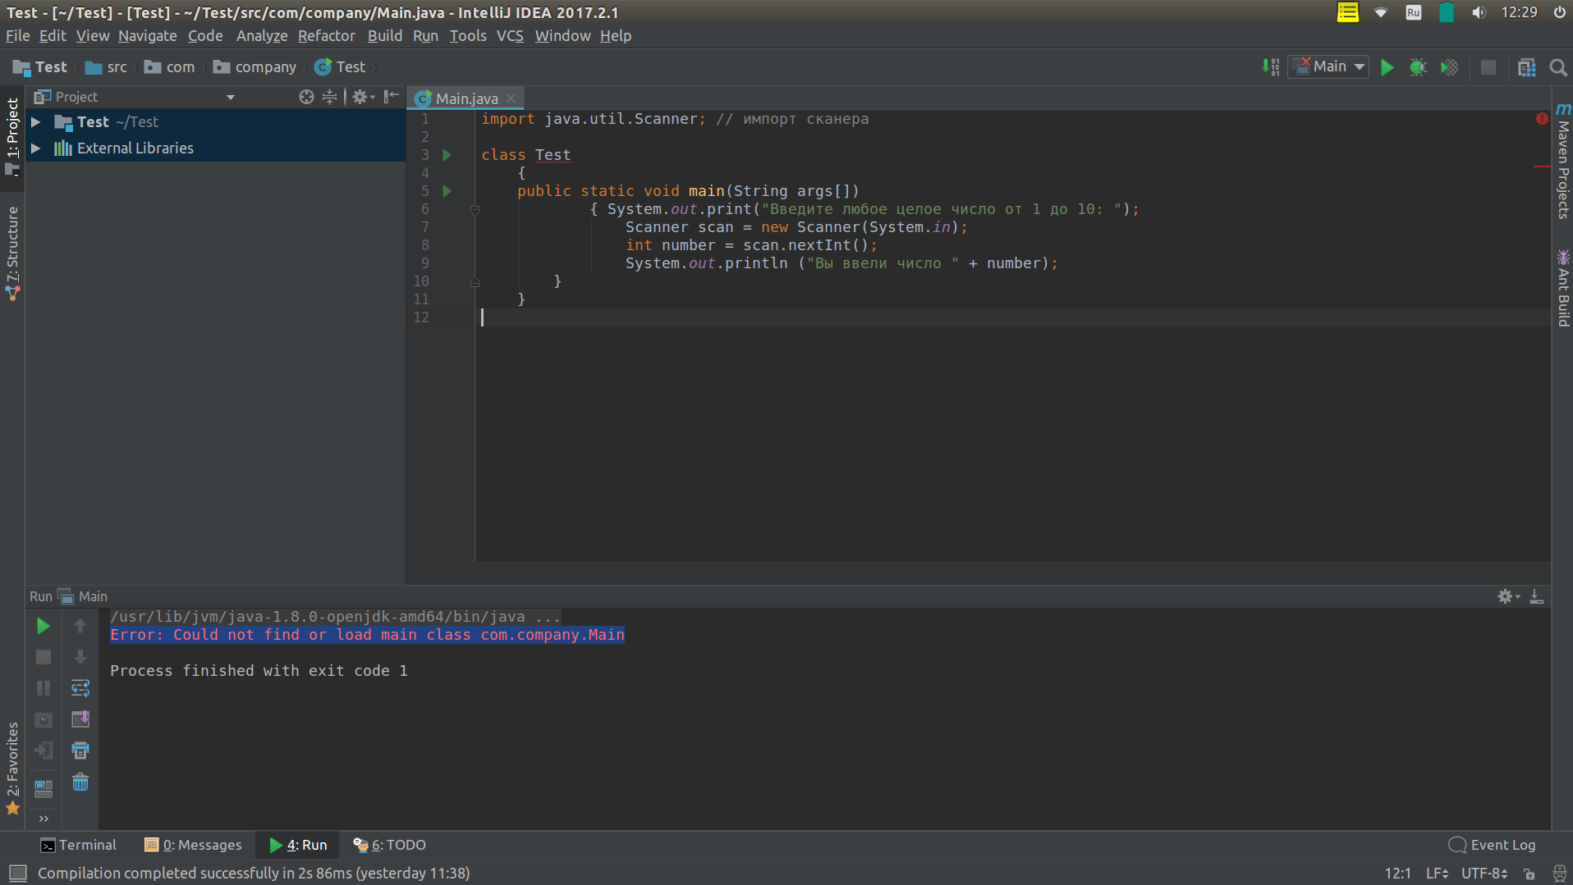1573x885 pixels.
Task: Stop process in Run panel
Action: pyautogui.click(x=44, y=657)
